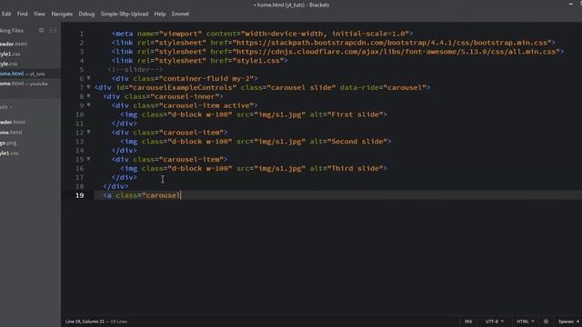Screen dimensions: 582x327
Task: Open the UTF-8 encoding dropdown
Action: point(495,322)
